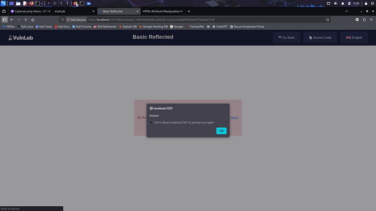The width and height of the screenshot is (376, 211).
Task: Open the Google bookmark
Action: pyautogui.click(x=177, y=27)
